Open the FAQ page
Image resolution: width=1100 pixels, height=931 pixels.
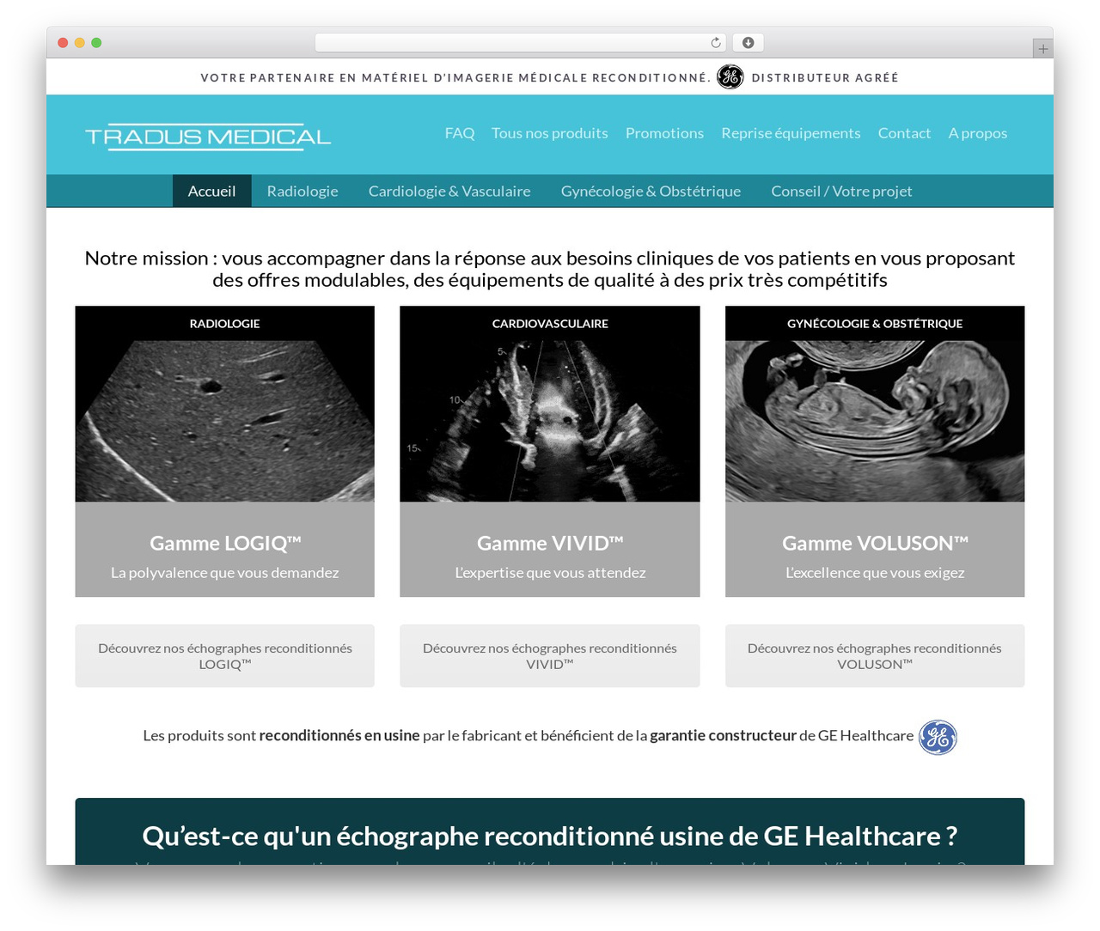[460, 133]
